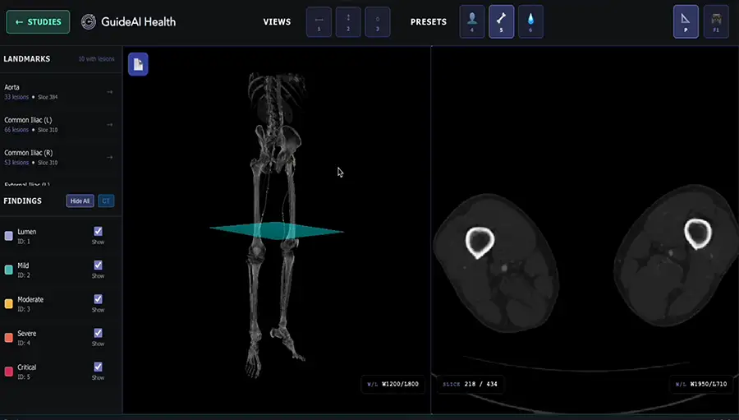Uncheck the Lumen show checkbox
The image size is (739, 420).
coord(98,231)
